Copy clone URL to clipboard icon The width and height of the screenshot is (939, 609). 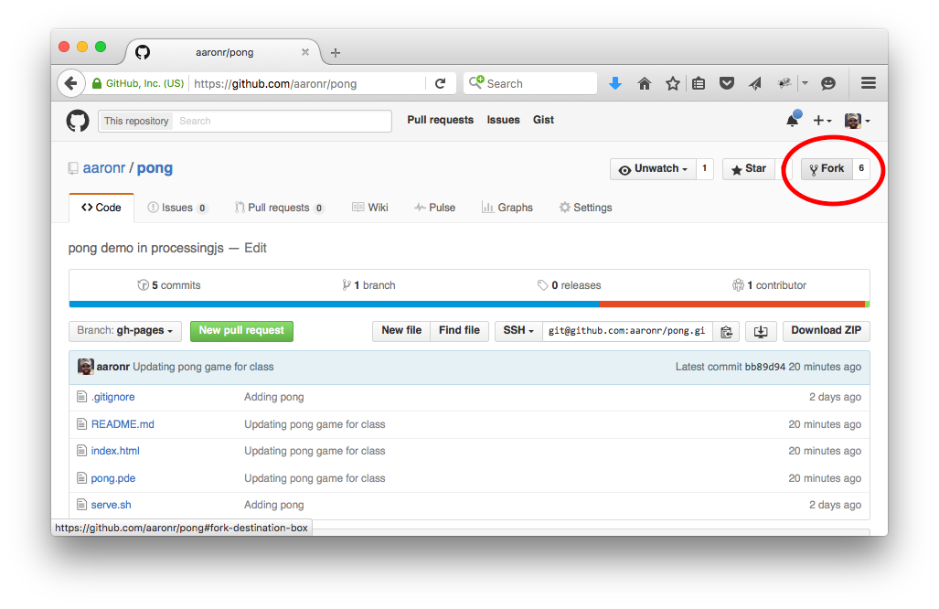pos(726,331)
